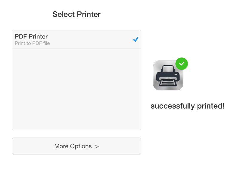The image size is (239, 179).
Task: Open More Options
Action: click(x=76, y=146)
